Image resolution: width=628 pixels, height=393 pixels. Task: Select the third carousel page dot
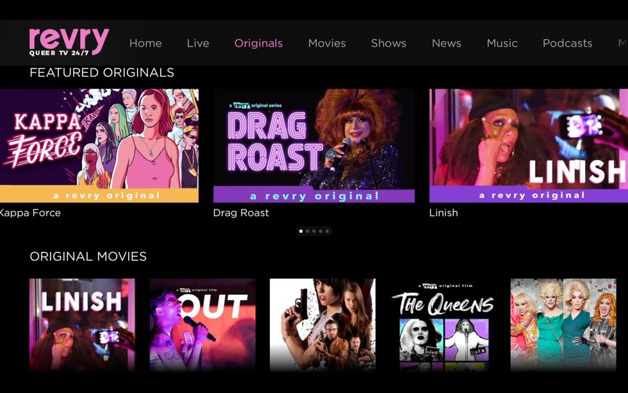(x=314, y=231)
